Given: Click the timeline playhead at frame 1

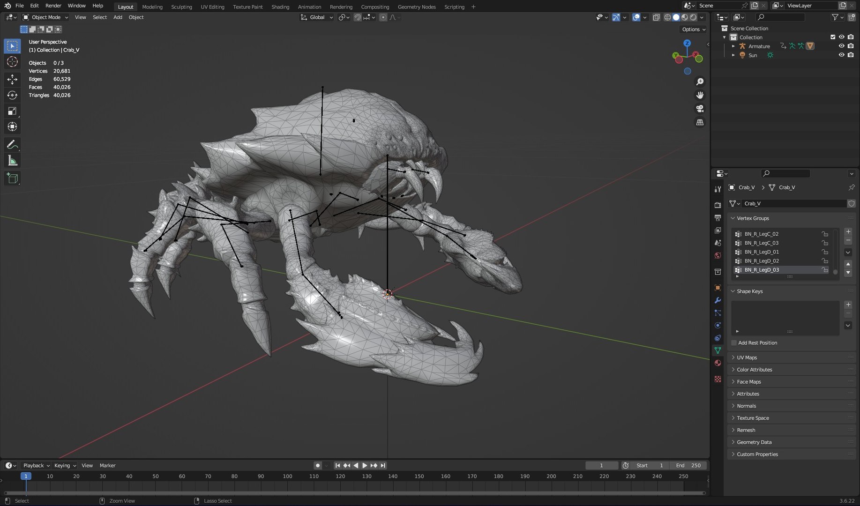Looking at the screenshot, I should 26,476.
